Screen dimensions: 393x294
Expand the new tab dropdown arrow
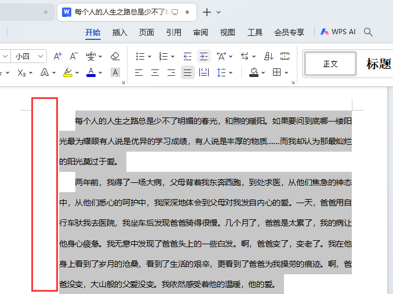click(219, 12)
